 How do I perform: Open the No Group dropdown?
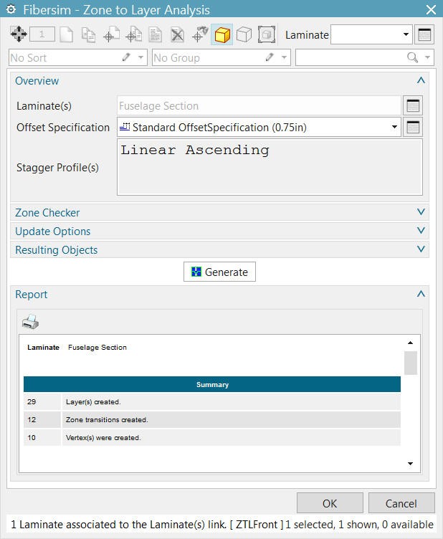(x=285, y=57)
